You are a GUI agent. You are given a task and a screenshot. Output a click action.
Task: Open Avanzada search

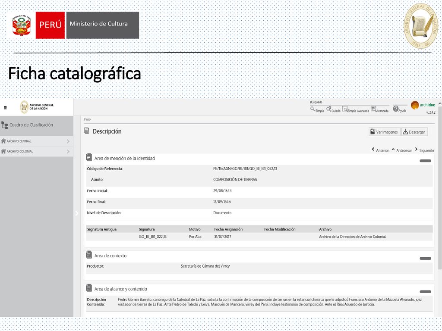point(380,109)
